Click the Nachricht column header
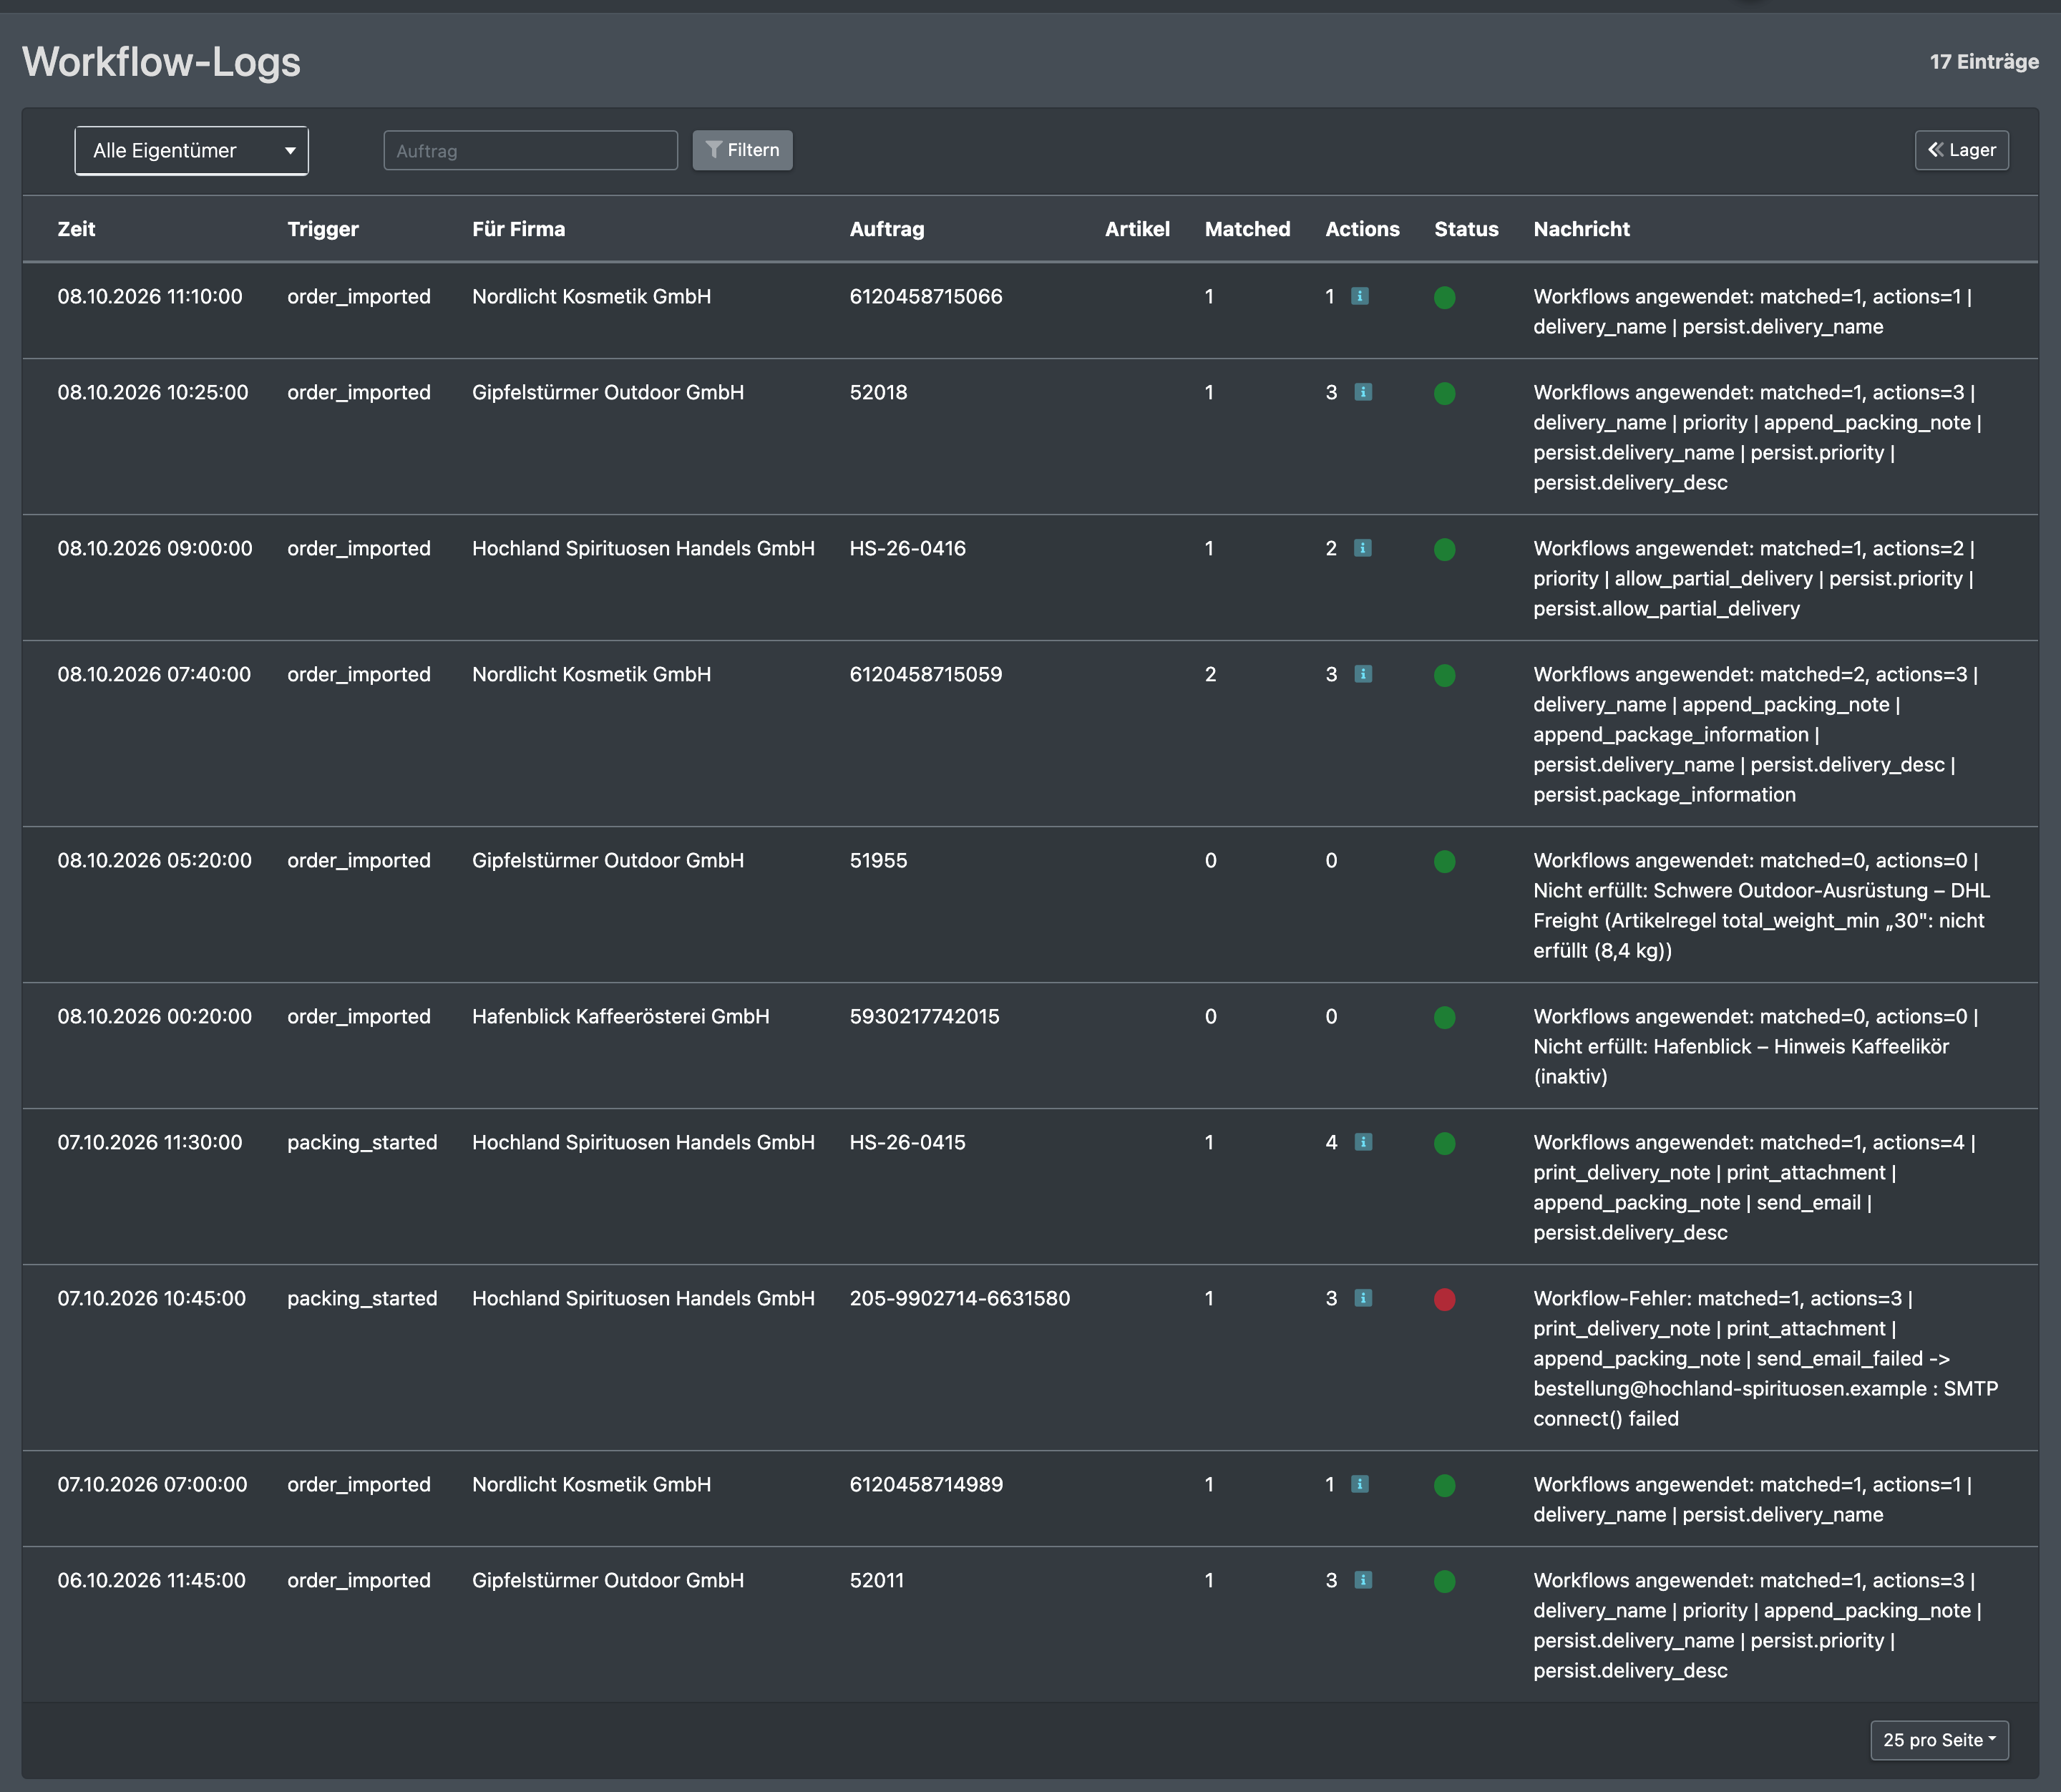The image size is (2061, 1792). pos(1582,229)
